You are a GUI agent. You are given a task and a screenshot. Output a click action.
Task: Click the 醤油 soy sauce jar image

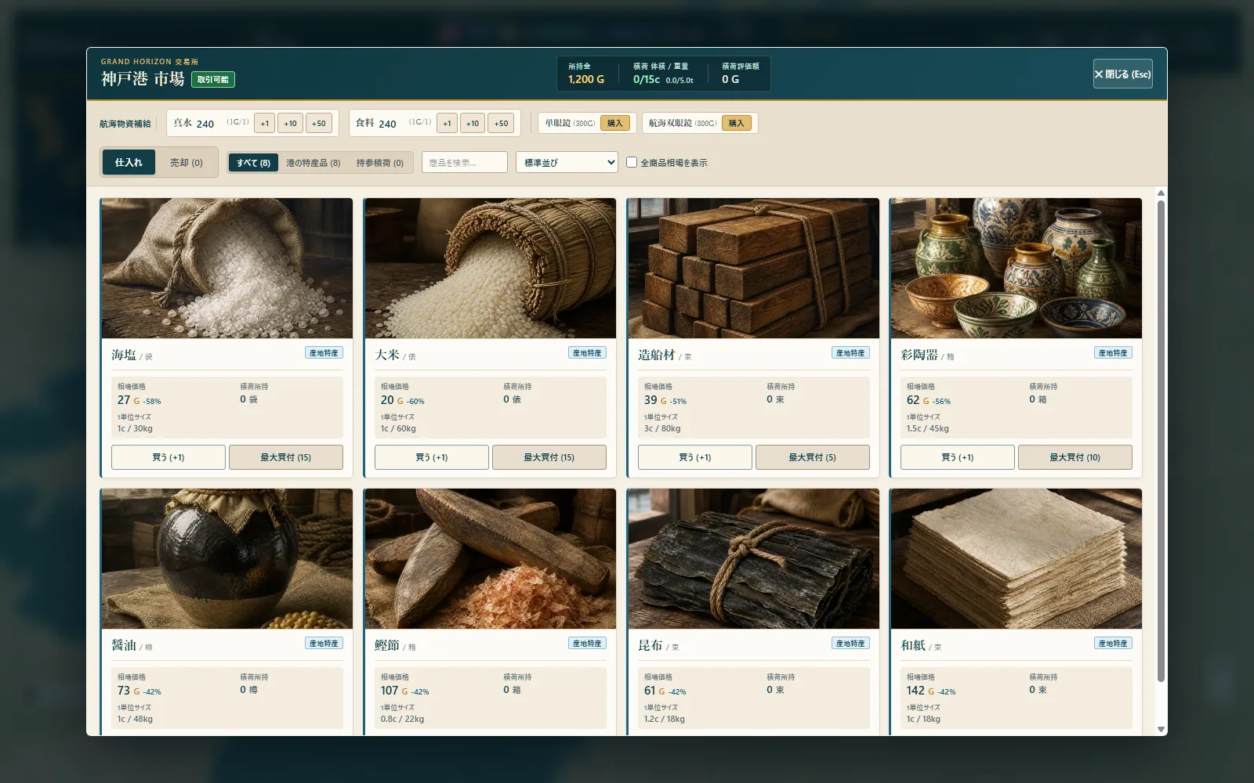[227, 558]
